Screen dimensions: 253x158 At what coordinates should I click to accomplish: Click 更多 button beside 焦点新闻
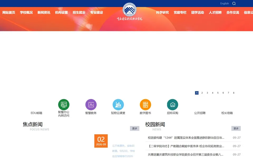[x=135, y=129]
